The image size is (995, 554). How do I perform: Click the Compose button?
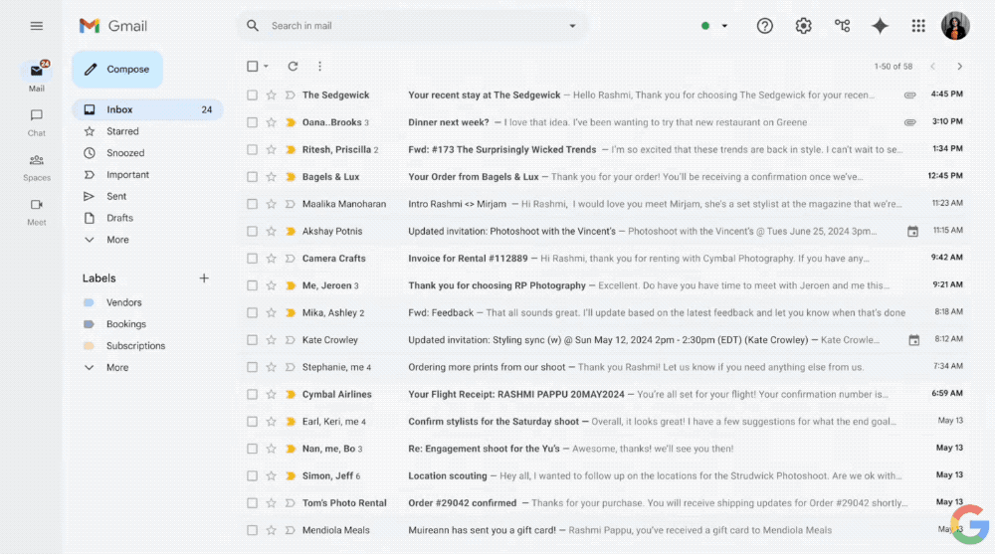tap(117, 70)
